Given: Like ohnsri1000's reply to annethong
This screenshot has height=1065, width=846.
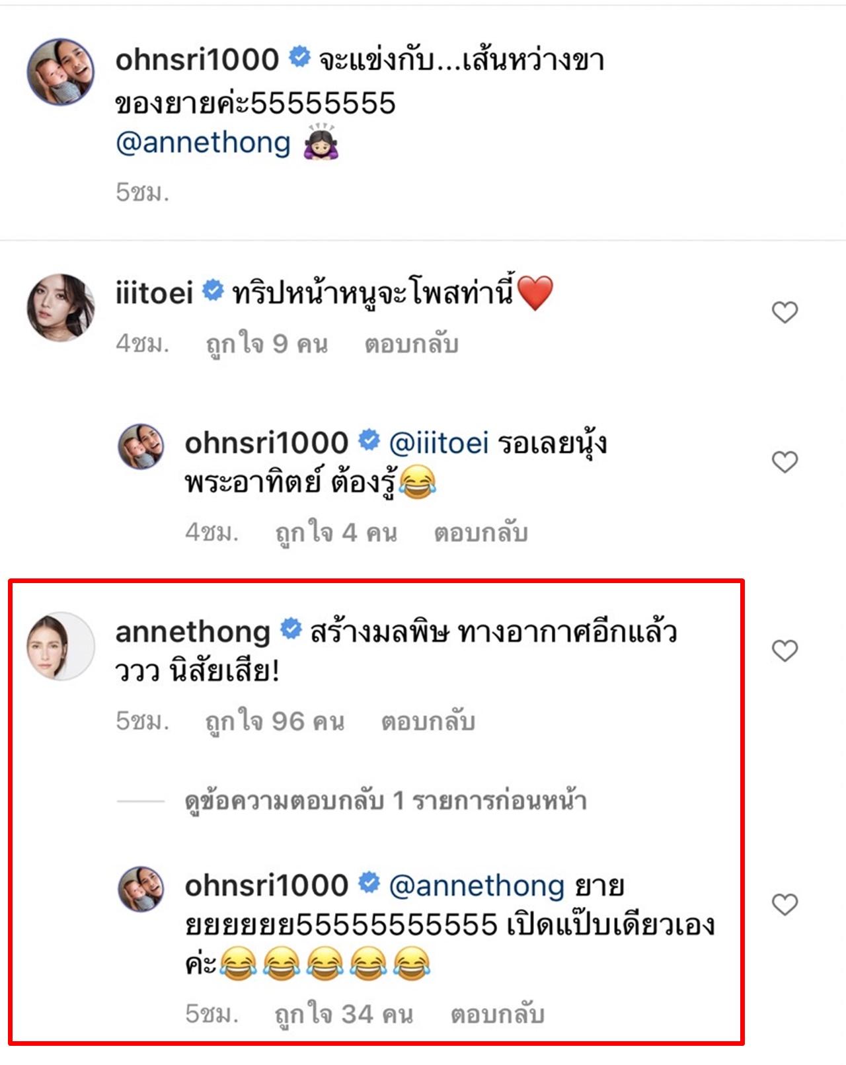Looking at the screenshot, I should pos(785,904).
